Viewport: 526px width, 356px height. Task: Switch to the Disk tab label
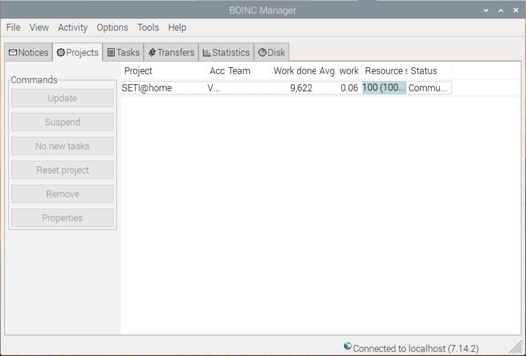(x=276, y=53)
